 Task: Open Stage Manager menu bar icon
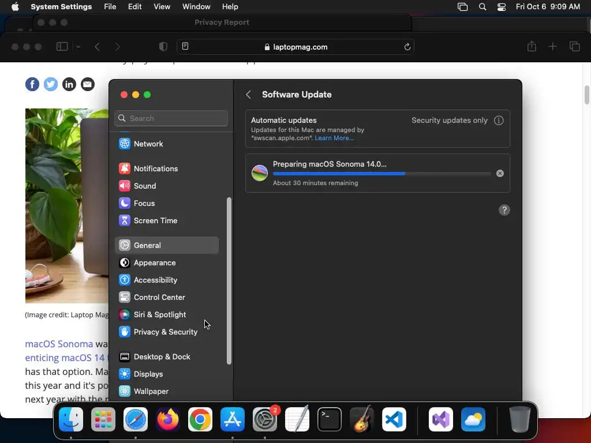click(462, 7)
